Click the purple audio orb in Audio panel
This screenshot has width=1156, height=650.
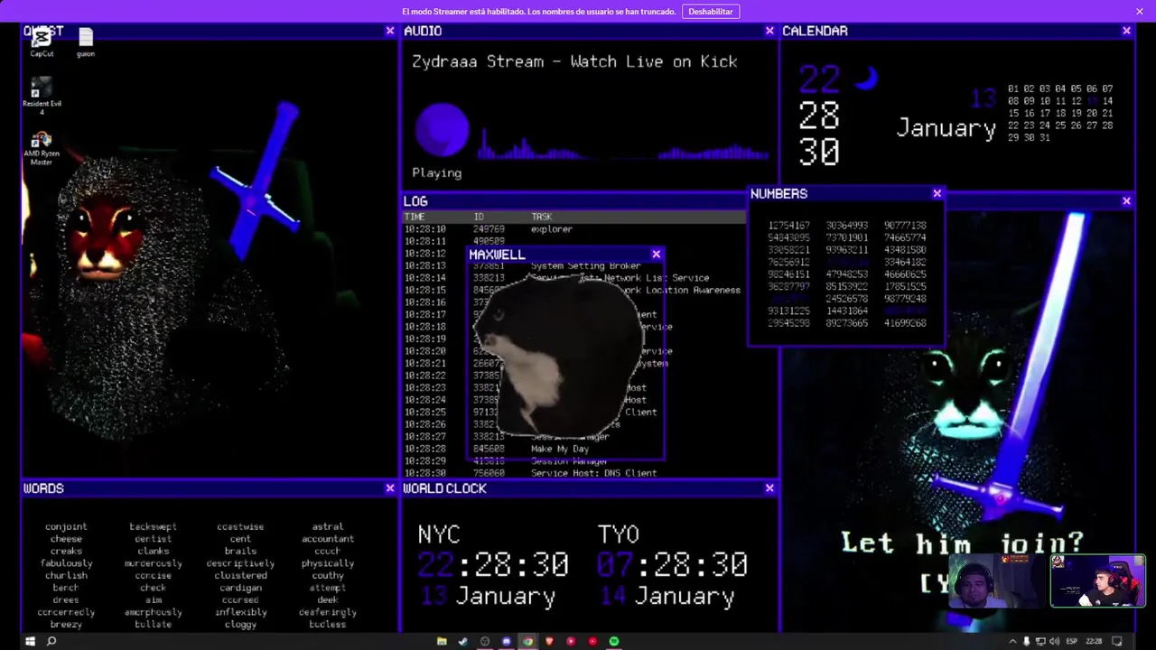tap(442, 130)
